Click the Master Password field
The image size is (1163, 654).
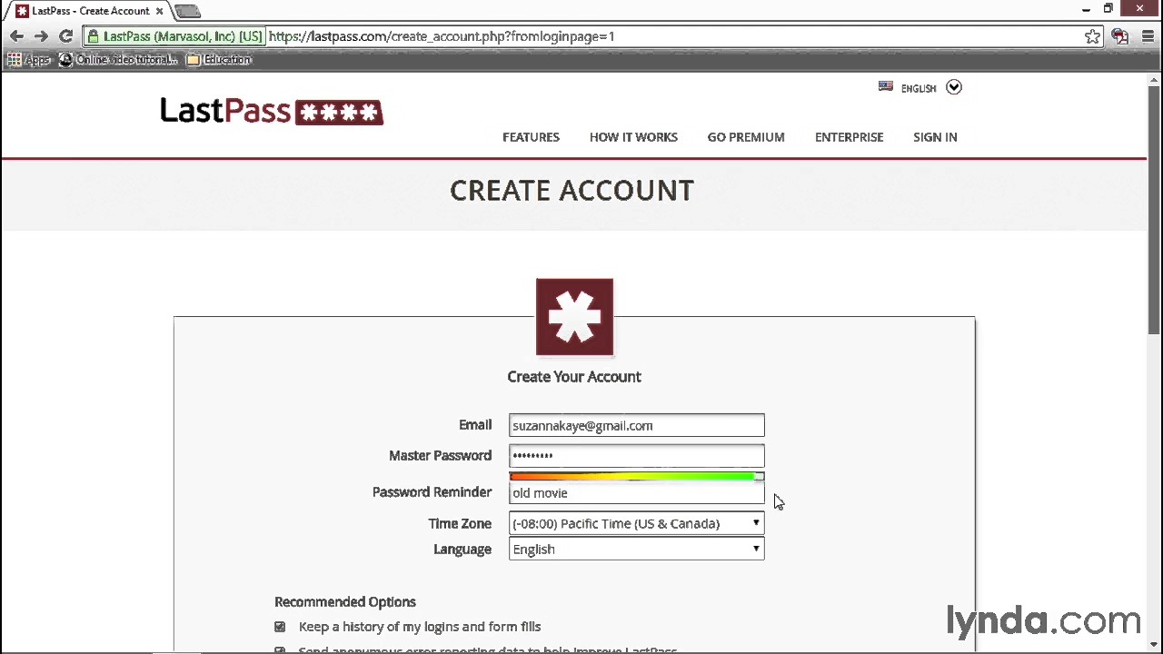[x=636, y=455]
